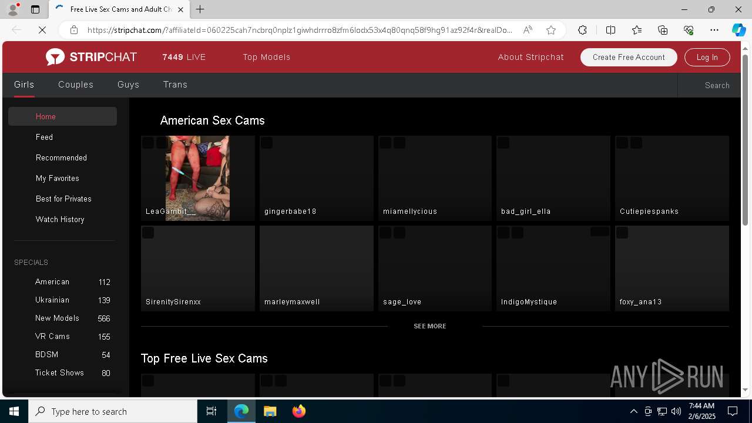Switch to the Couples tab
Screen dimensions: 752x423
(x=76, y=85)
